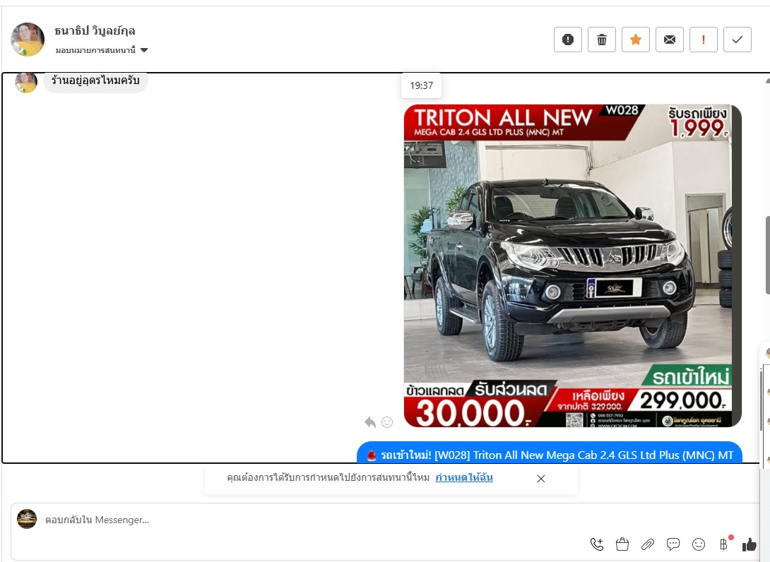Mark conversation done with checkmark button

click(737, 40)
